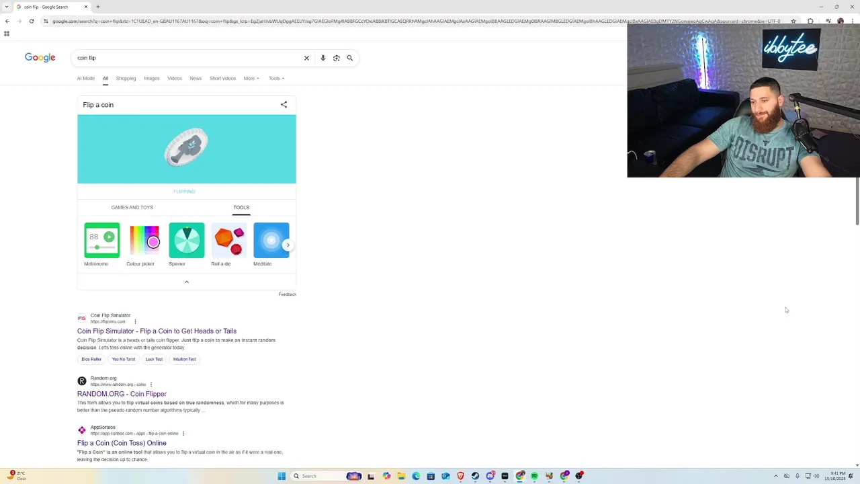860x484 pixels.
Task: Click the page vertical scrollbar
Action: [x=857, y=202]
